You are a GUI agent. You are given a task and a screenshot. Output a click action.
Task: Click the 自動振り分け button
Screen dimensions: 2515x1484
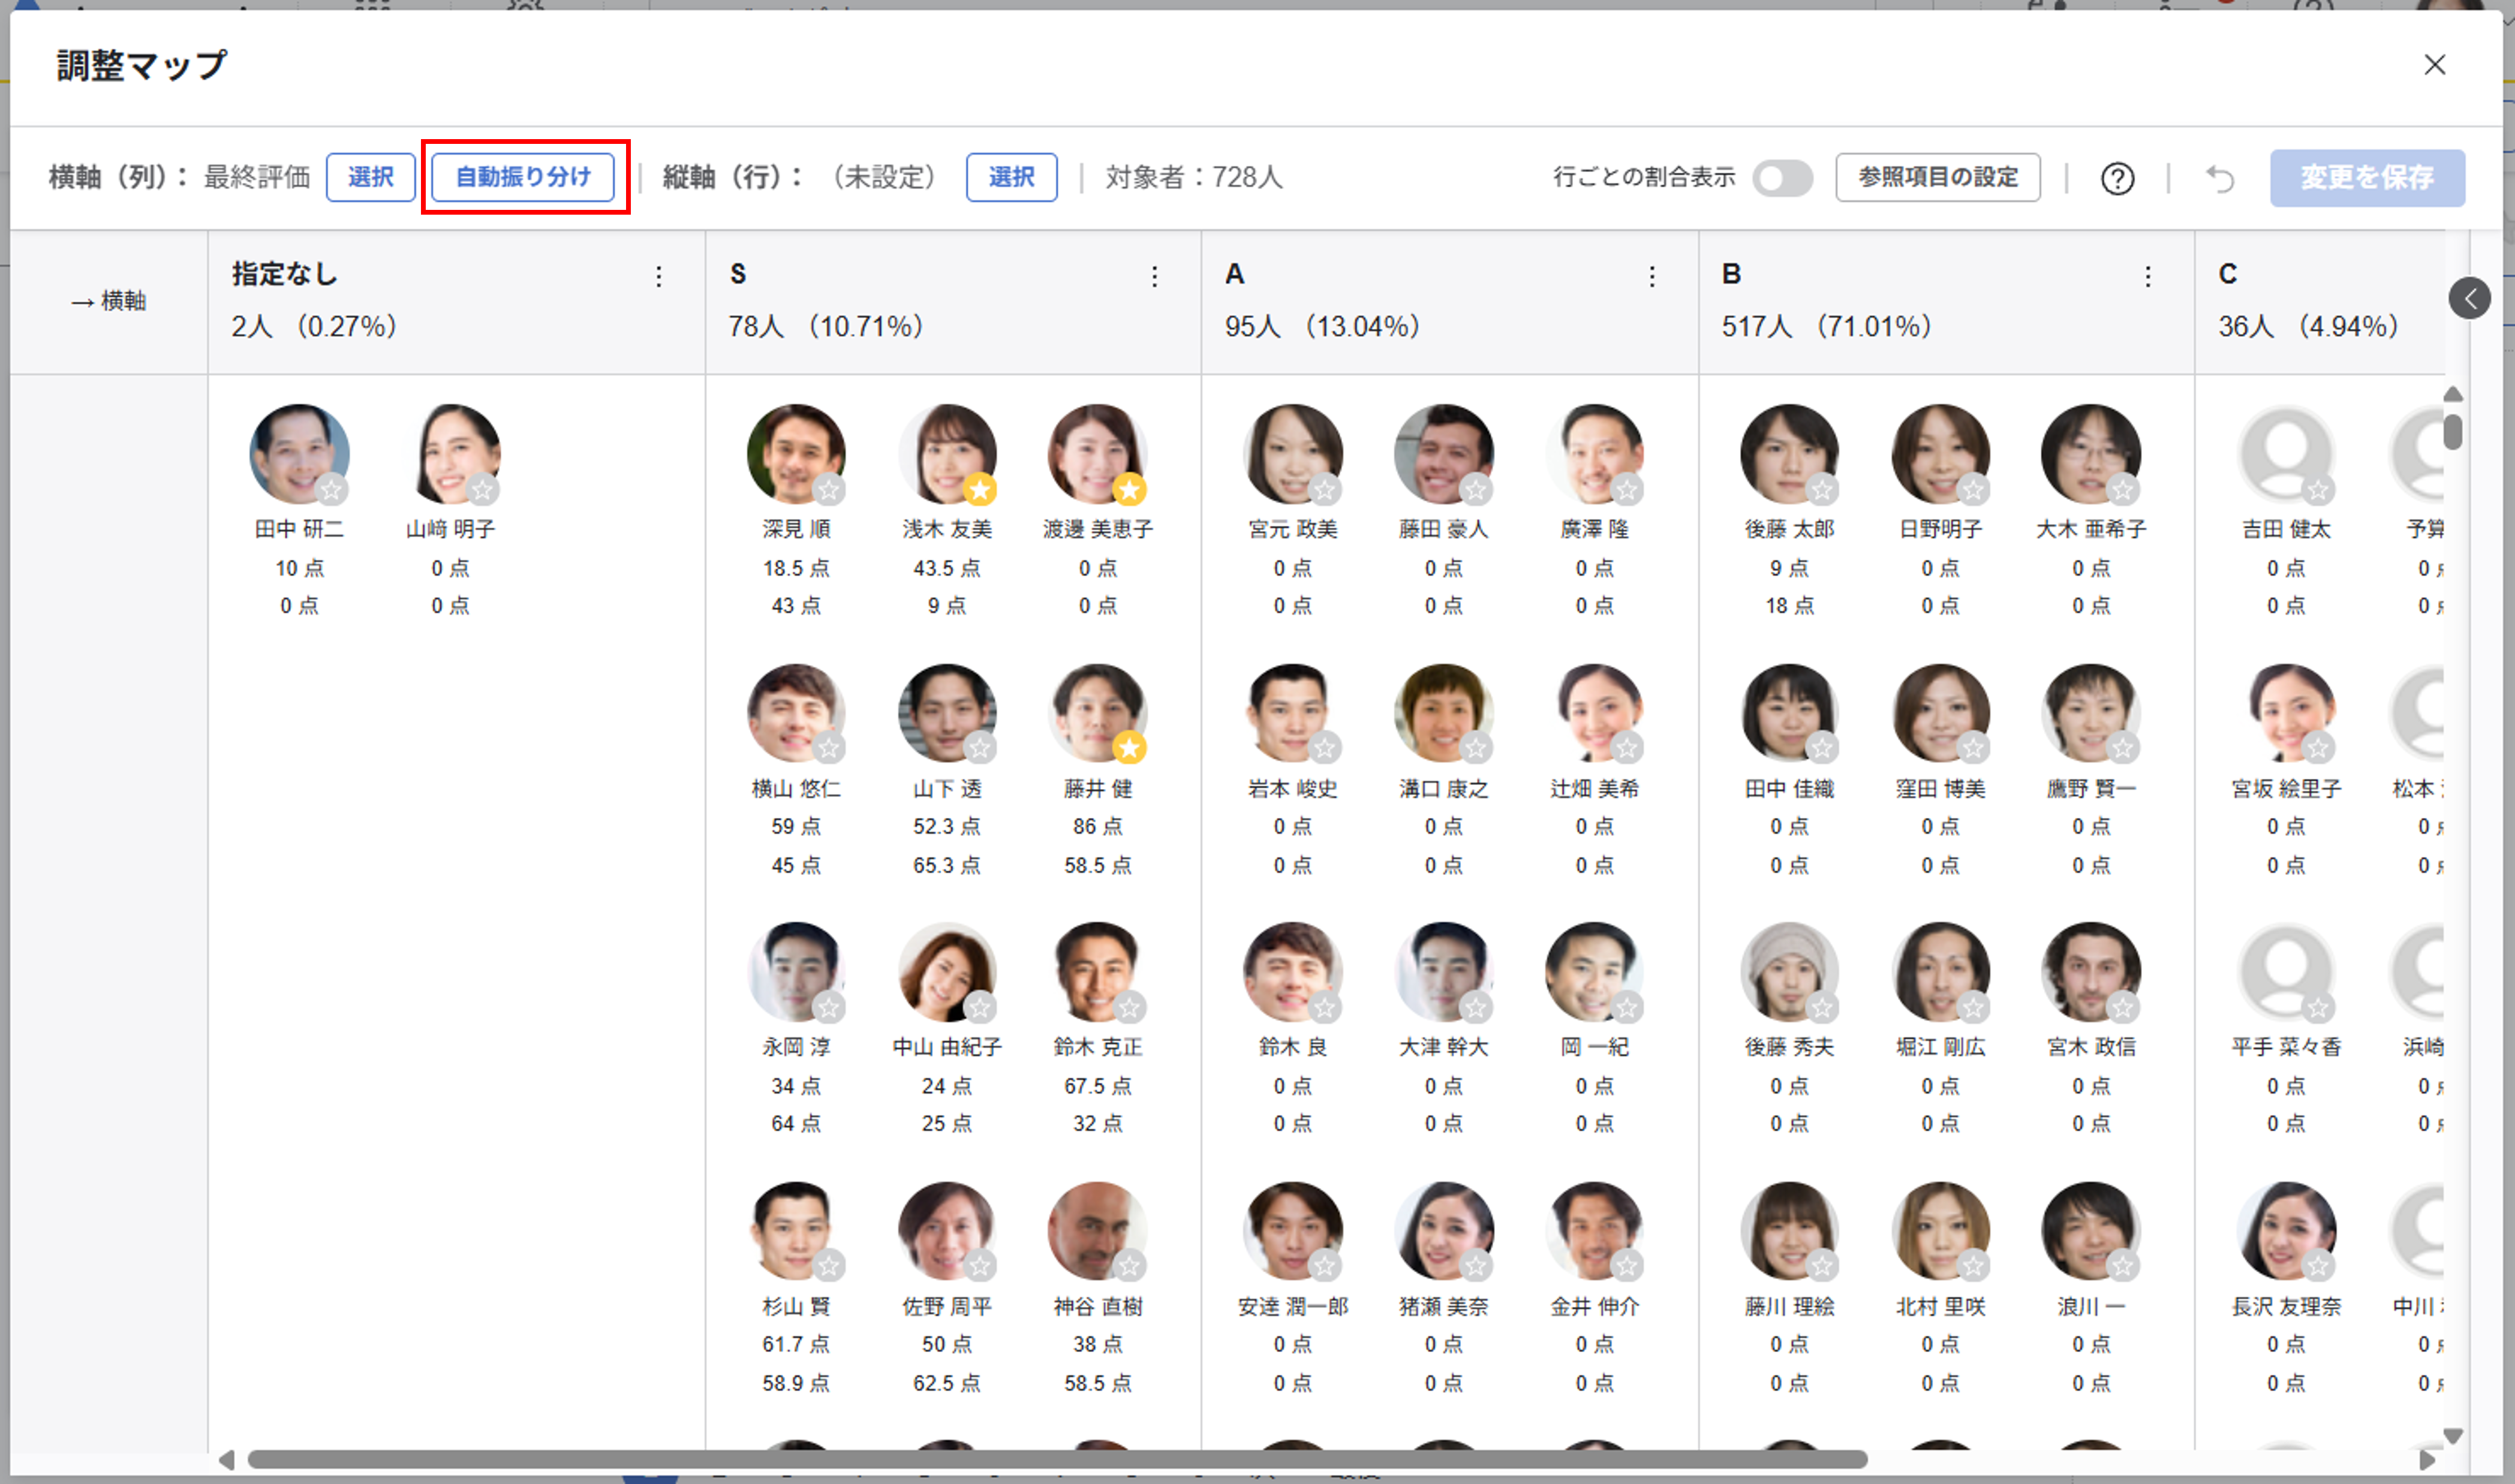[x=523, y=177]
